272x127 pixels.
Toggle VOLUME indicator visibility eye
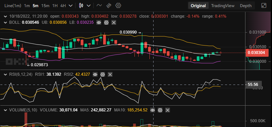click(x=153, y=110)
